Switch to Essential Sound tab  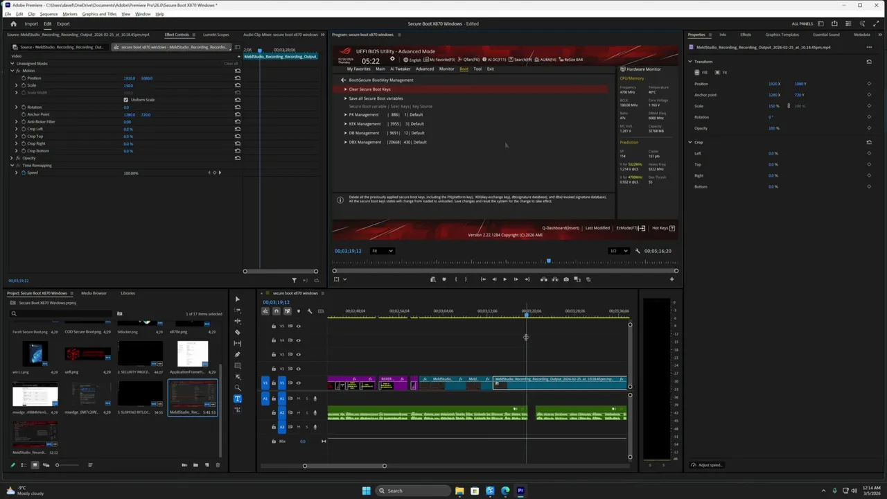pyautogui.click(x=826, y=35)
